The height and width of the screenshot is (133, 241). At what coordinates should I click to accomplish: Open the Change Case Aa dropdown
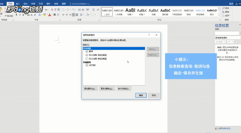coord(47,10)
